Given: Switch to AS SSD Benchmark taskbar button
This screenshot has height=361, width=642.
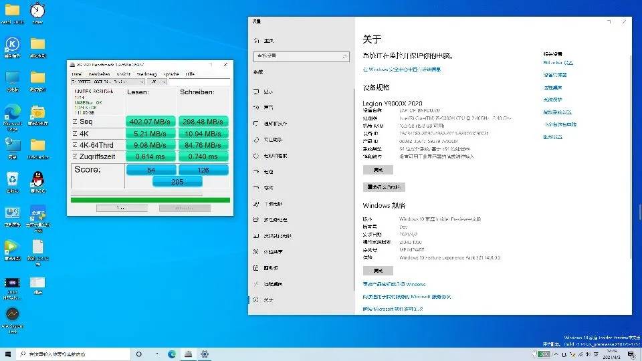Looking at the screenshot, I should click(189, 354).
